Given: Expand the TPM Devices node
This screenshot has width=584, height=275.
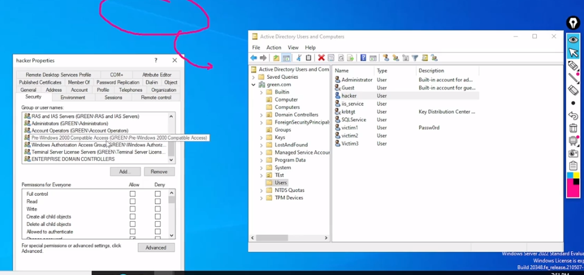Looking at the screenshot, I should 261,198.
